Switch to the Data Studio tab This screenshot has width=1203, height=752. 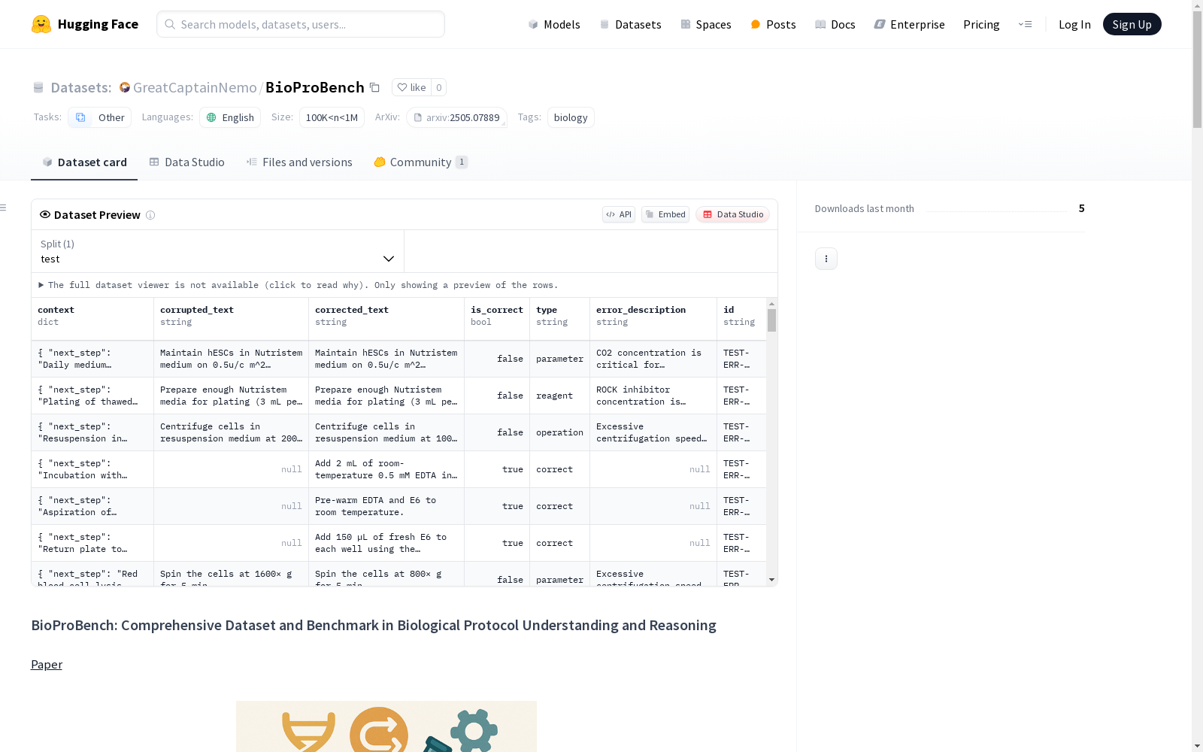[186, 162]
